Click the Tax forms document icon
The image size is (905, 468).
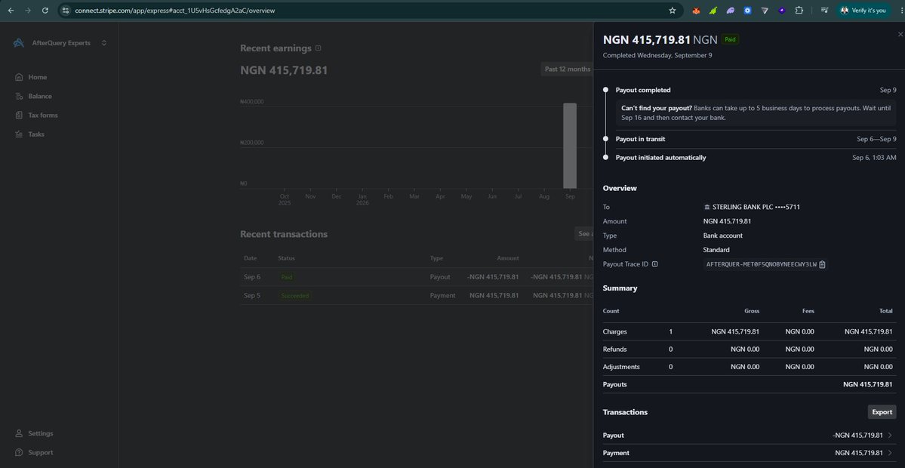[19, 115]
